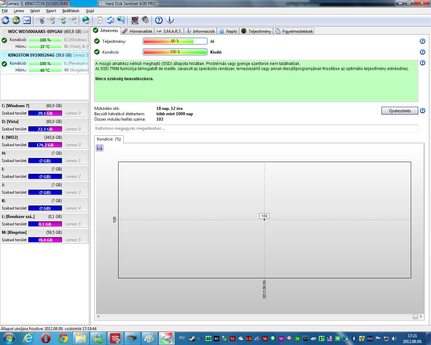Click the M: [Kingston] 39,4 GB free space bar
431x345 pixels.
tap(45, 240)
